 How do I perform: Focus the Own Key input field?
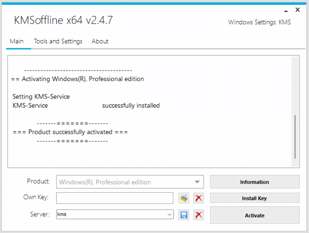click(x=115, y=198)
